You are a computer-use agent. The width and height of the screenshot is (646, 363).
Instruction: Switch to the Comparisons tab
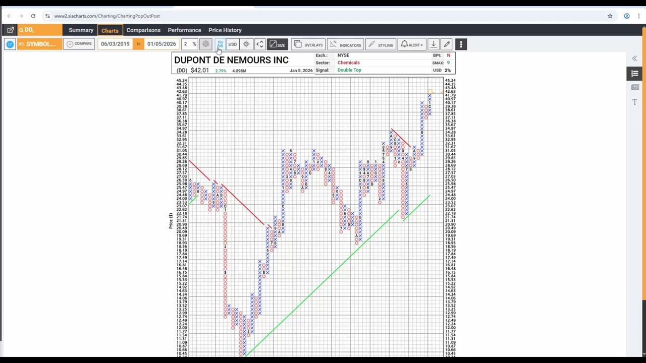click(143, 30)
